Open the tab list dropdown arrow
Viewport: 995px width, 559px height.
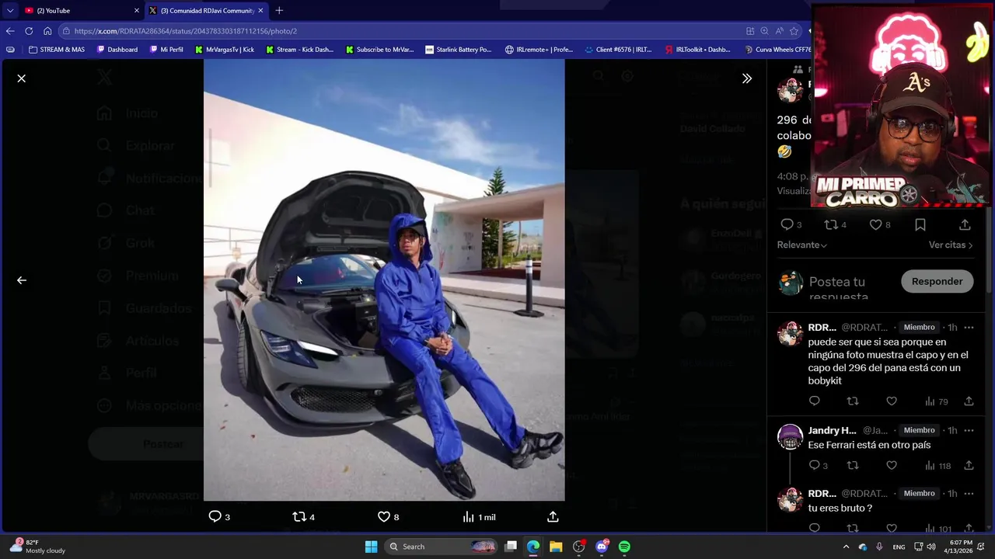9,10
